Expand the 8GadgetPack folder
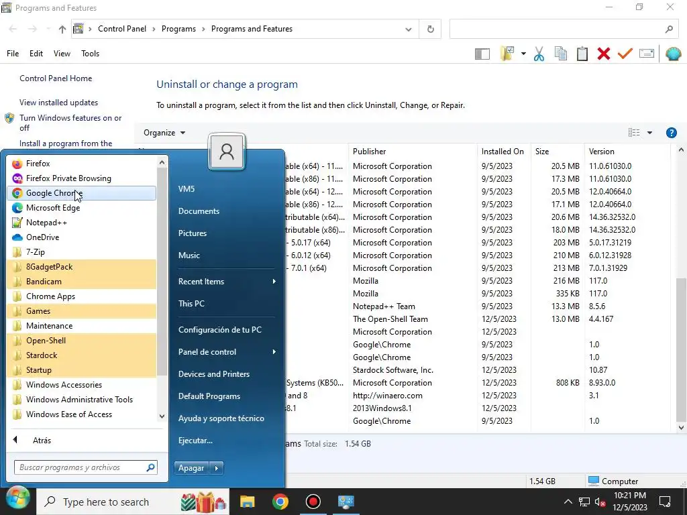 pyautogui.click(x=81, y=267)
